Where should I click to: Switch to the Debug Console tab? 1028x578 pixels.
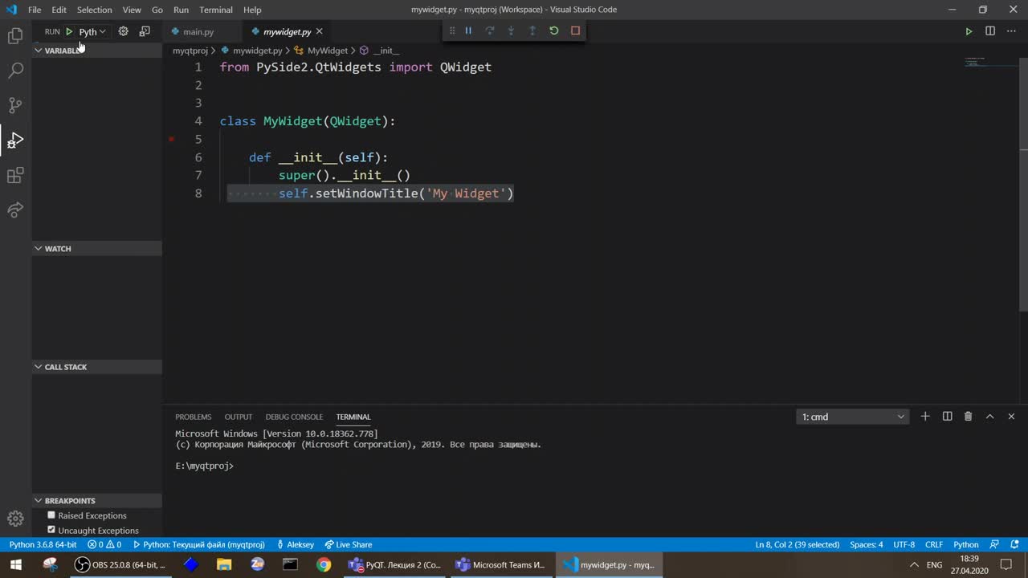294,417
